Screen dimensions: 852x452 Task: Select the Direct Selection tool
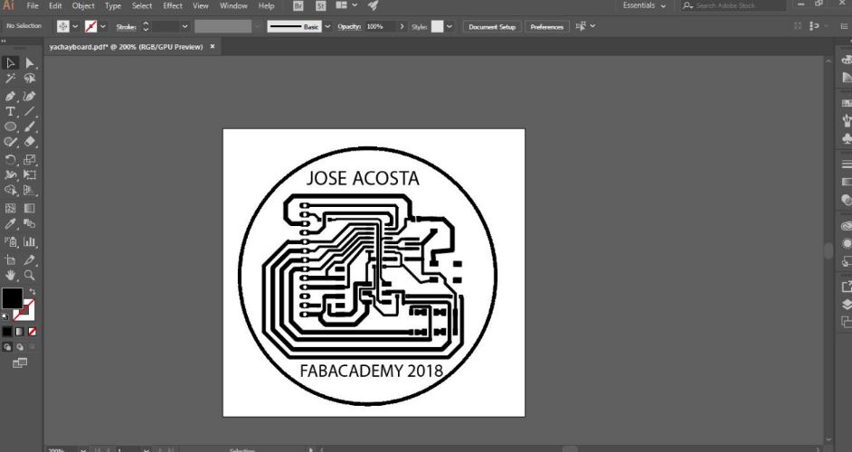click(30, 63)
